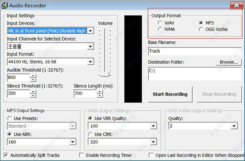Screen dimensions: 245x161
Task: Decrease the Audible Threshold value
Action: tap(33, 80)
